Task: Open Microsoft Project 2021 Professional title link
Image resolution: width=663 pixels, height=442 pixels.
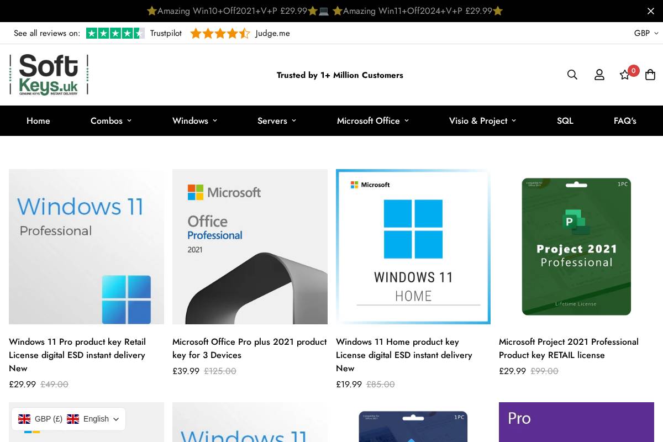Action: click(569, 348)
